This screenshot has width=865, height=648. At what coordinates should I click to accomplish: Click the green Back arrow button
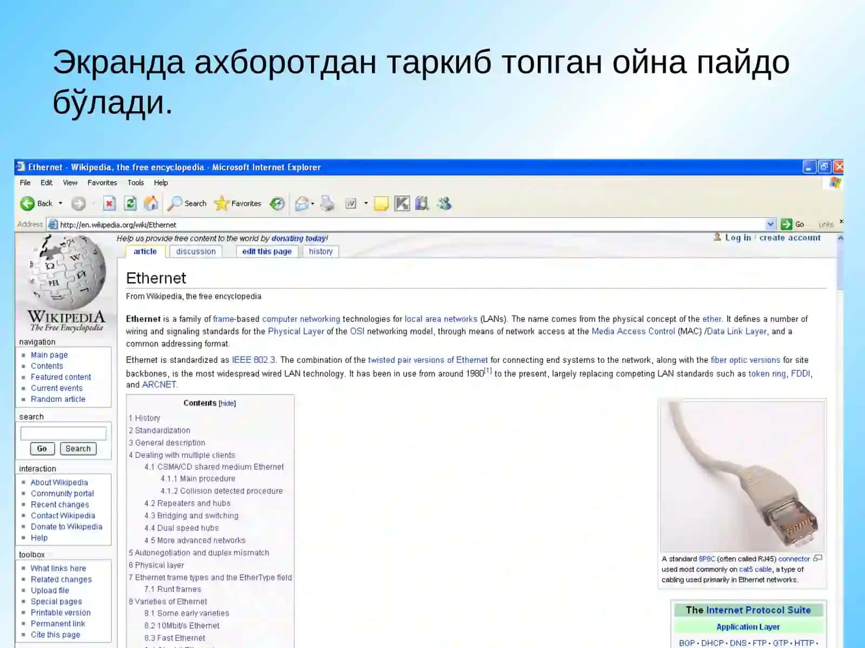click(27, 204)
